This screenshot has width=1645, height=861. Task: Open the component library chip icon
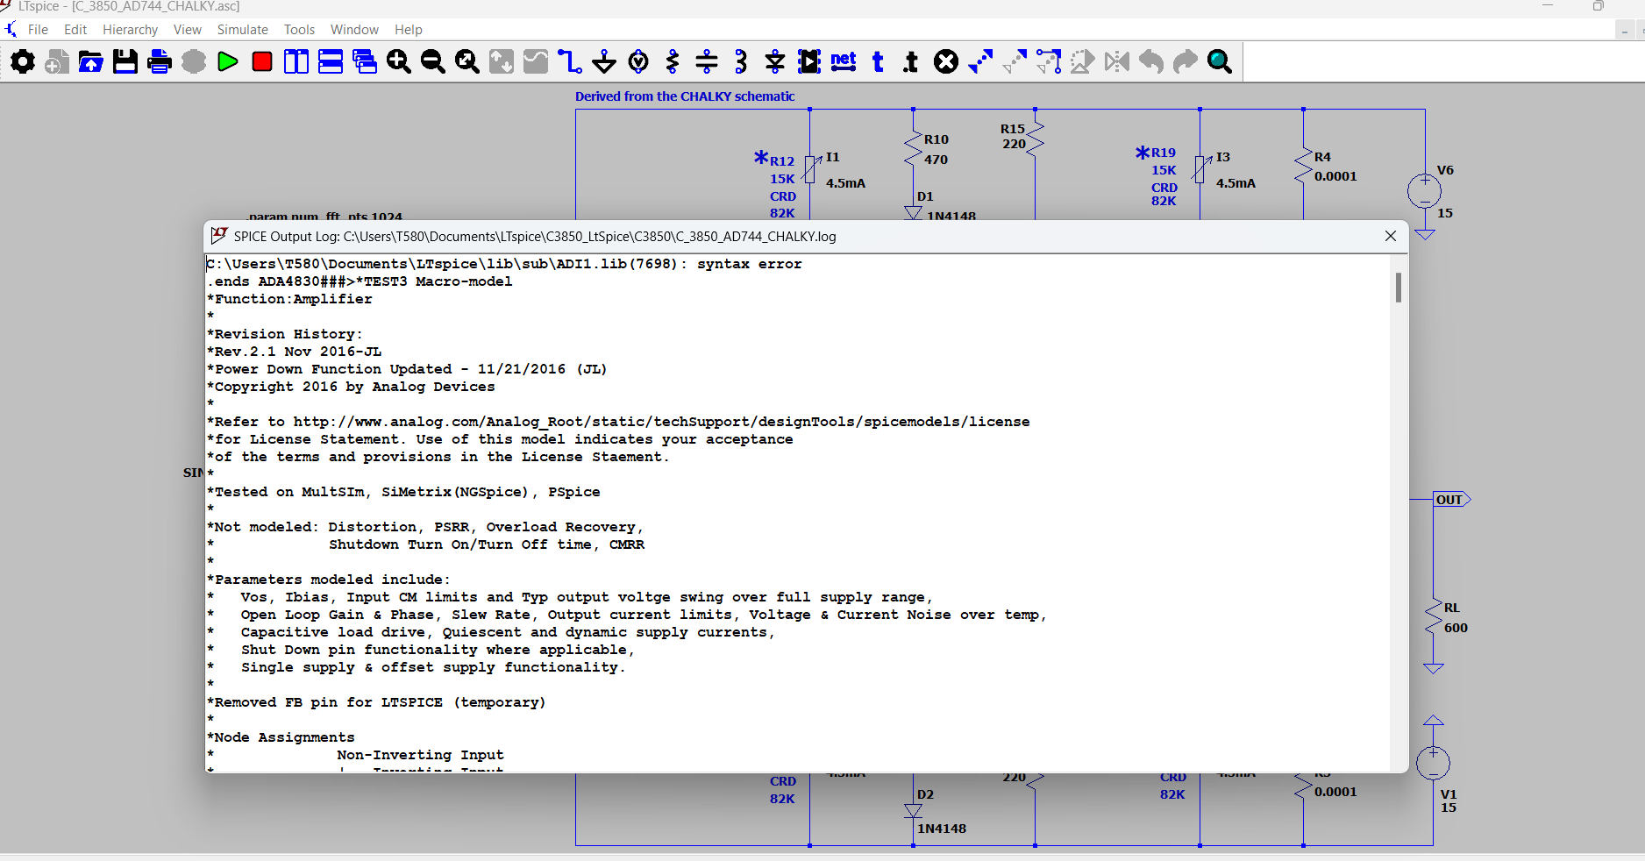coord(809,61)
